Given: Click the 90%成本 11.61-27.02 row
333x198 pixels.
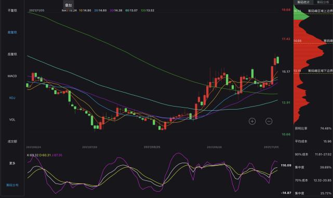Looking at the screenshot, I should (313, 154).
